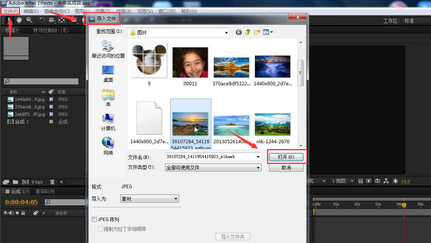Open the Help menu
Screen dimensions: 431x243
189,11
